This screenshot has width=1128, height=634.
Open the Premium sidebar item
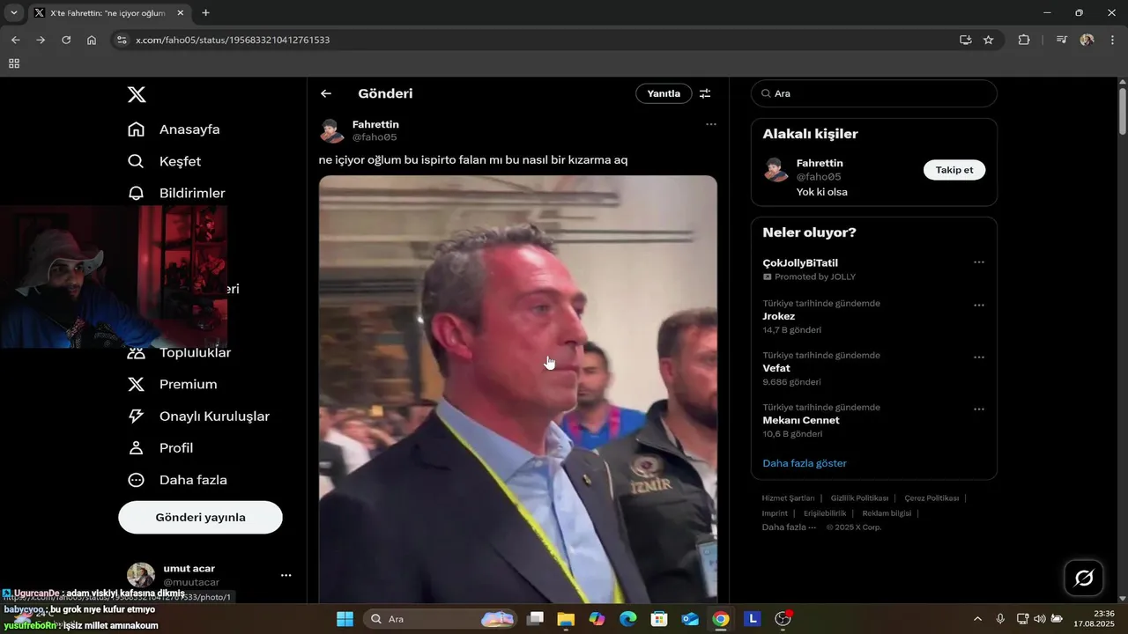coord(173,384)
